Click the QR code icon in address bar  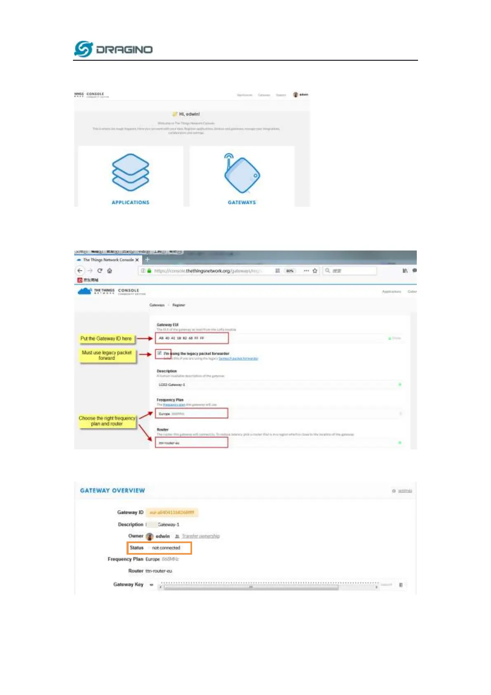277,271
